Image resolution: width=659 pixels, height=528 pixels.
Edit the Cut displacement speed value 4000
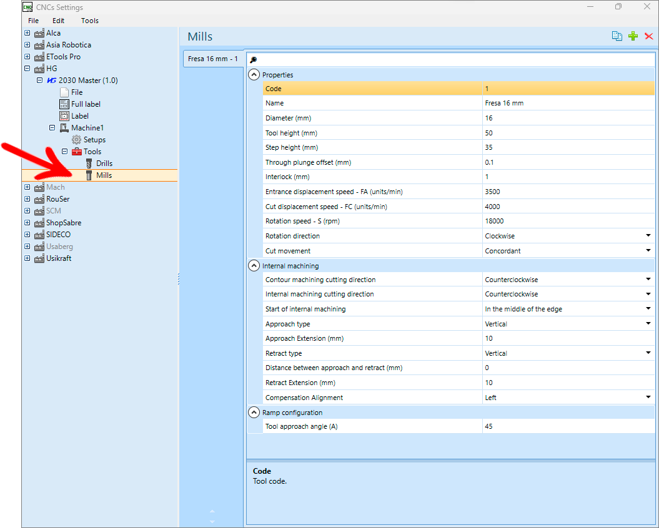[568, 206]
